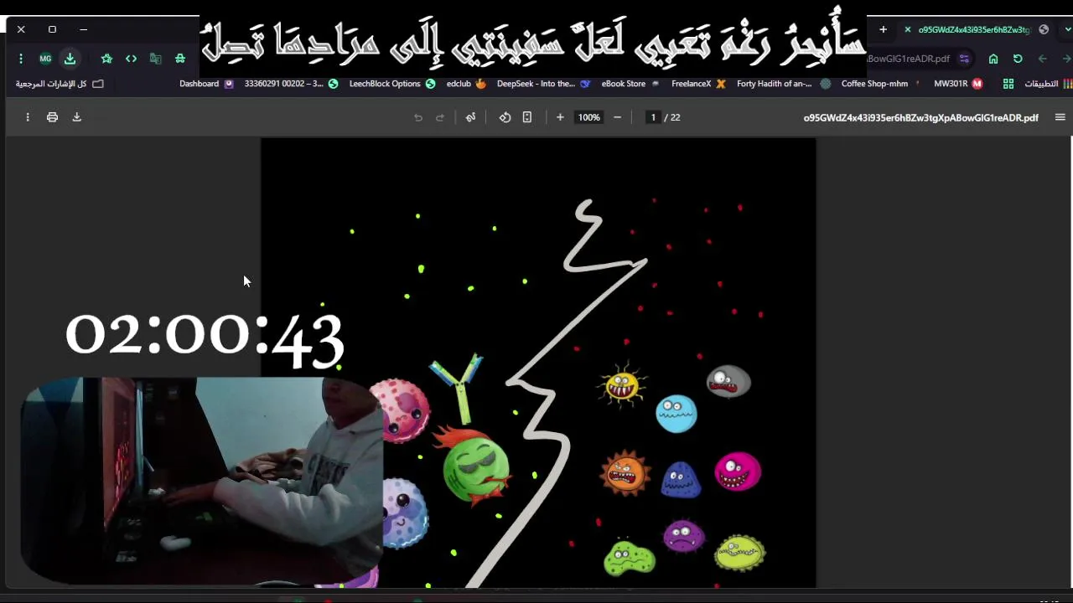Zoom in with the plus button
The image size is (1073, 603).
coord(560,117)
